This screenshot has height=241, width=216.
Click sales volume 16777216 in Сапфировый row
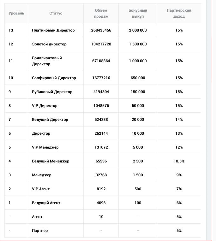tap(101, 78)
